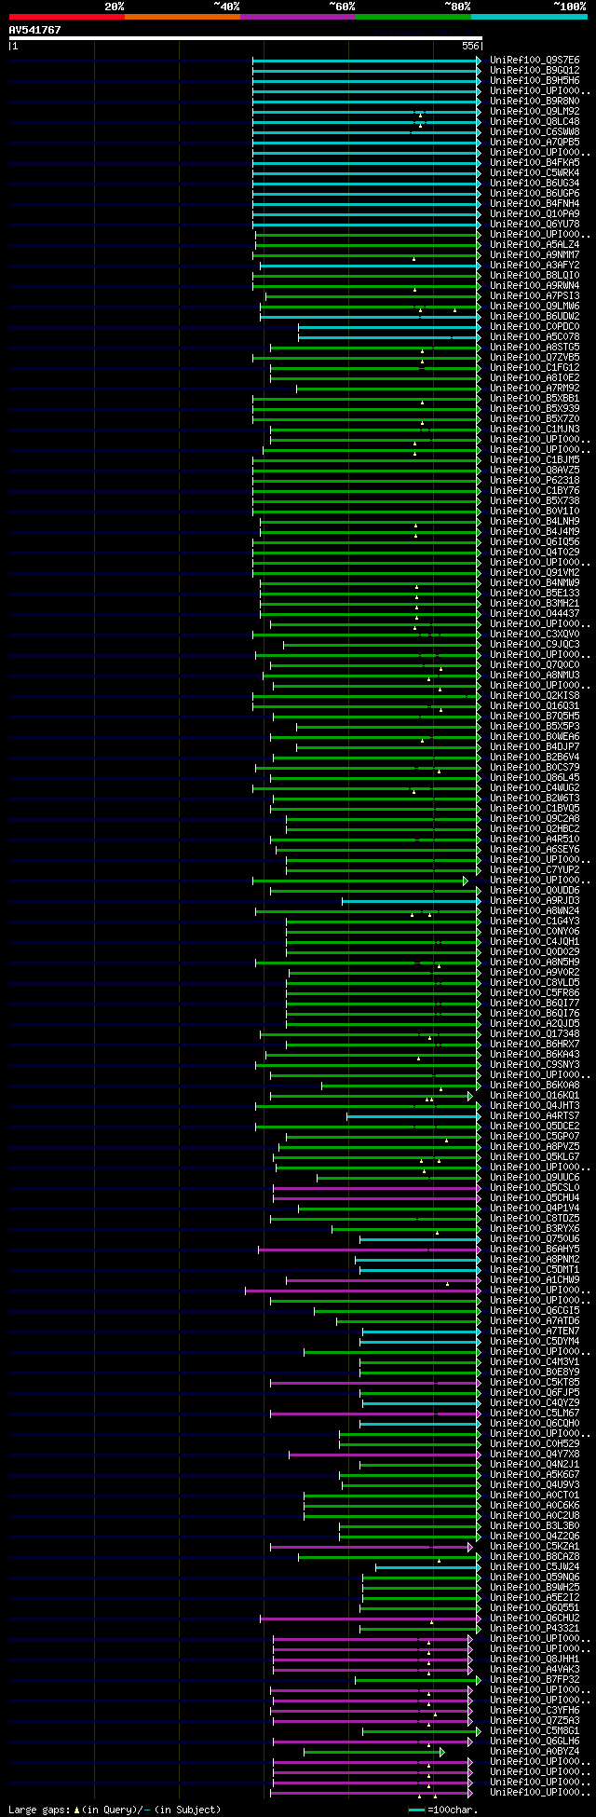The image size is (596, 1817).
Task: Select label UniRef100_C5JW24
Action: pyautogui.click(x=535, y=1566)
